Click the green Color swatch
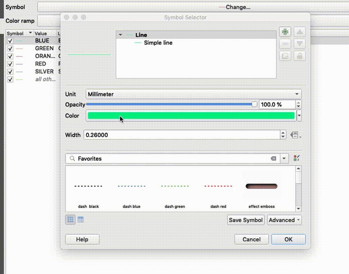The image size is (349, 274). point(191,116)
